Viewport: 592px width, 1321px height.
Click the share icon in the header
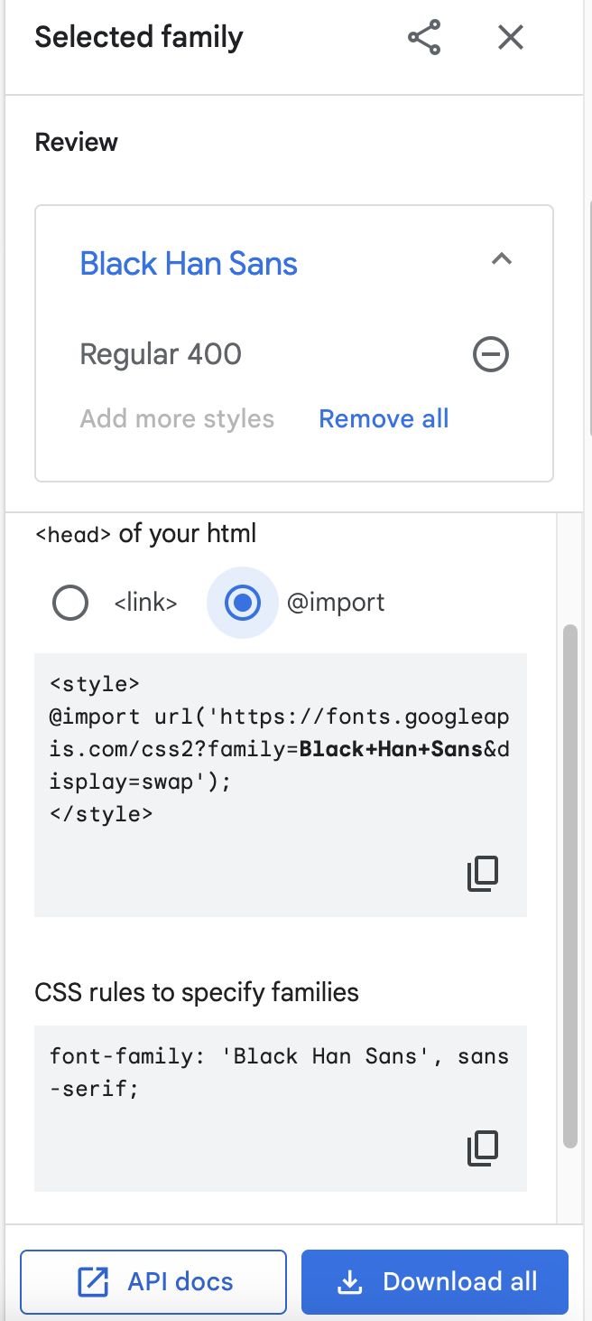424,38
